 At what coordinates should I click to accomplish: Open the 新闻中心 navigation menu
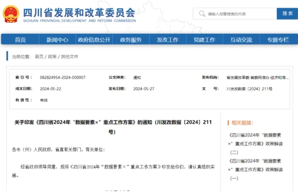point(57,39)
